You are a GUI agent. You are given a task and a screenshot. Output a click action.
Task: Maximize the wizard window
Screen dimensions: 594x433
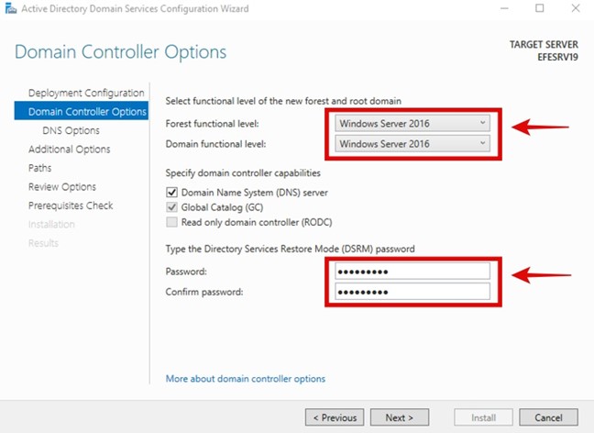(x=540, y=8)
